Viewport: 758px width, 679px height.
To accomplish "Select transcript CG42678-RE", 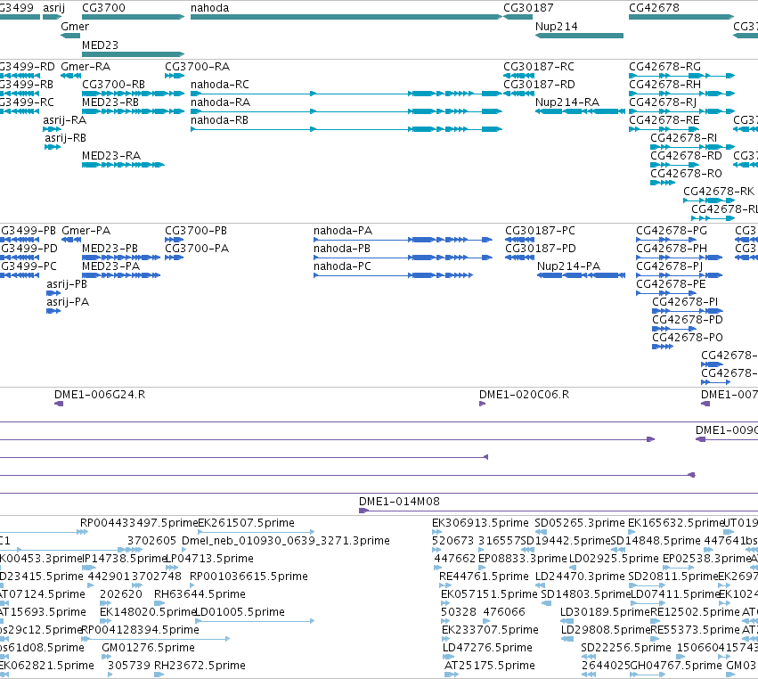I will point(664,129).
